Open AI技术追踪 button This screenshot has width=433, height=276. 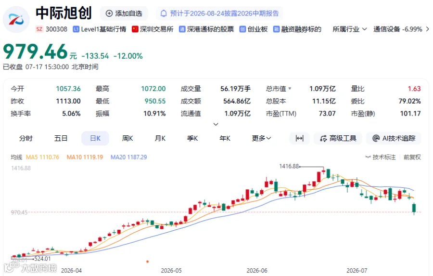[394, 138]
